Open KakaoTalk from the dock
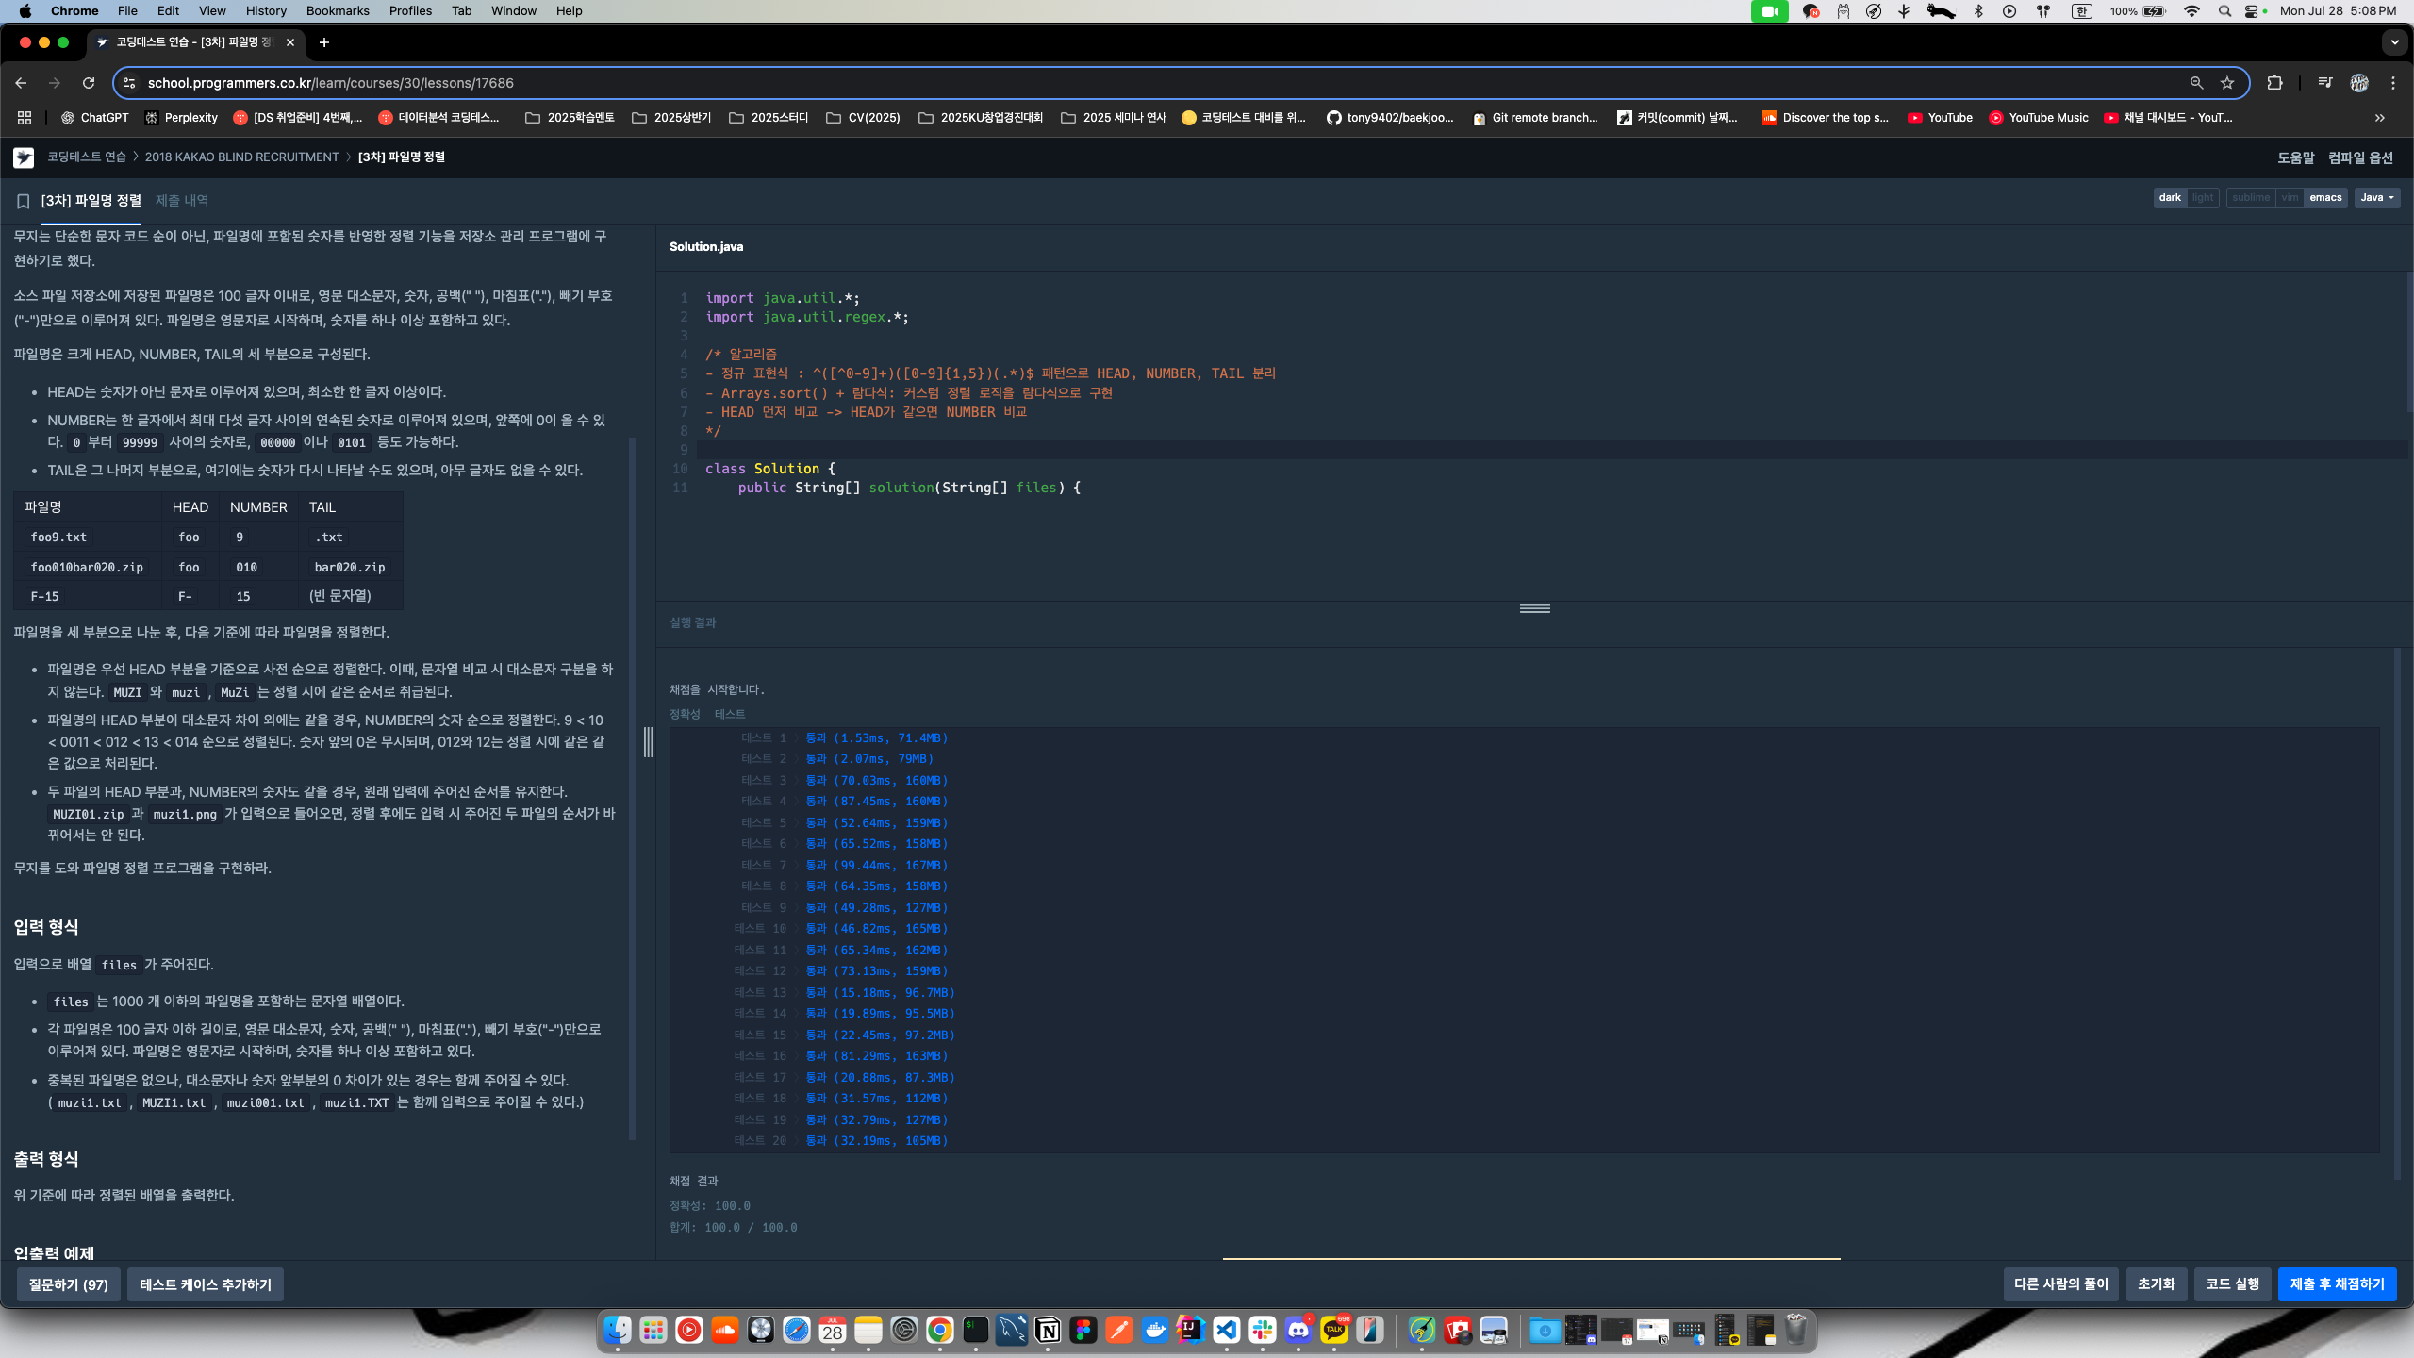This screenshot has width=2414, height=1358. tap(1334, 1331)
